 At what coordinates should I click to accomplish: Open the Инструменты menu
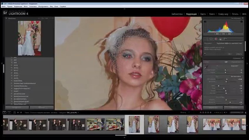click(x=43, y=7)
